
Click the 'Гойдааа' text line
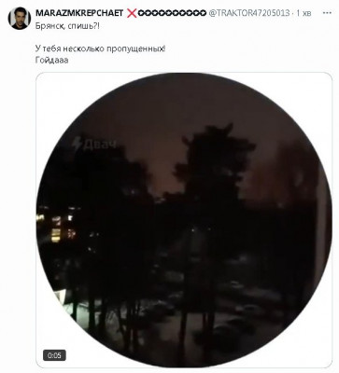51,60
